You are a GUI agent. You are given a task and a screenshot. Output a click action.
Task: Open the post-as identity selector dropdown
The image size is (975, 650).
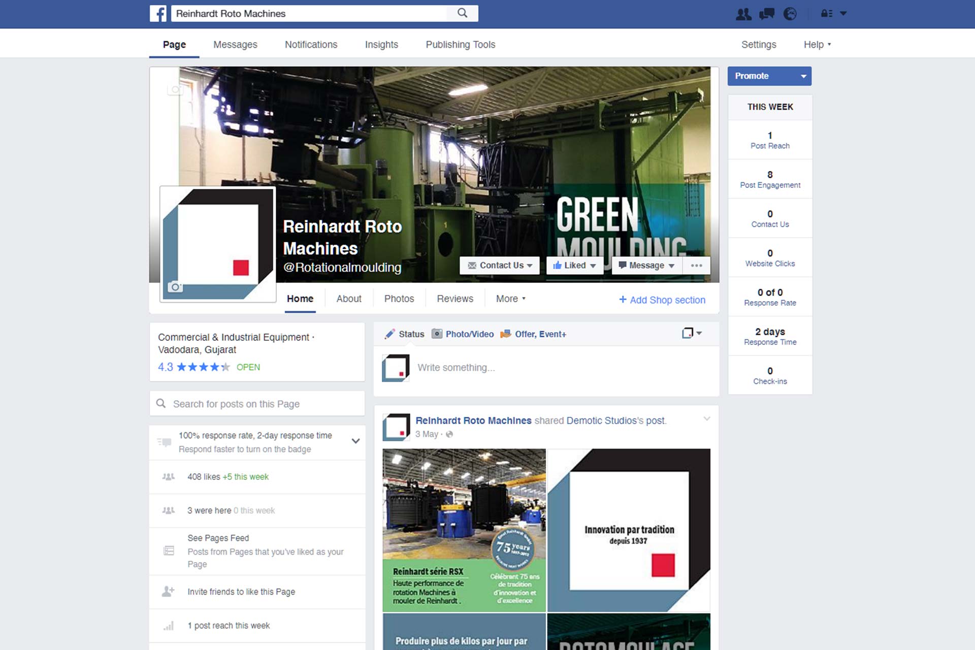692,333
